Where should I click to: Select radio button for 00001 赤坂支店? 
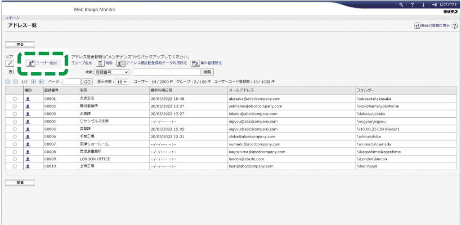click(x=15, y=99)
